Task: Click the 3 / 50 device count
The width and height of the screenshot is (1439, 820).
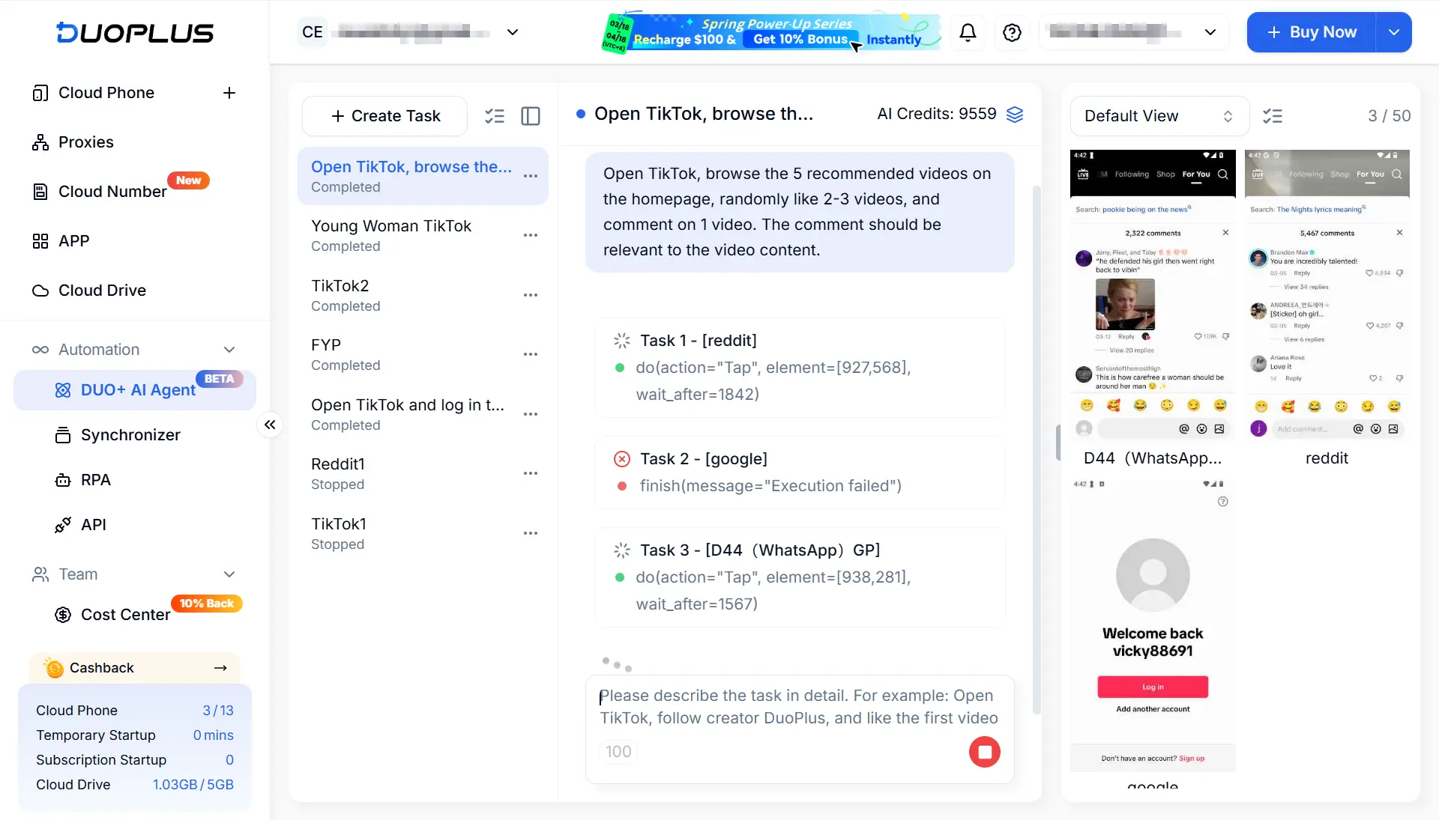Action: (1389, 116)
